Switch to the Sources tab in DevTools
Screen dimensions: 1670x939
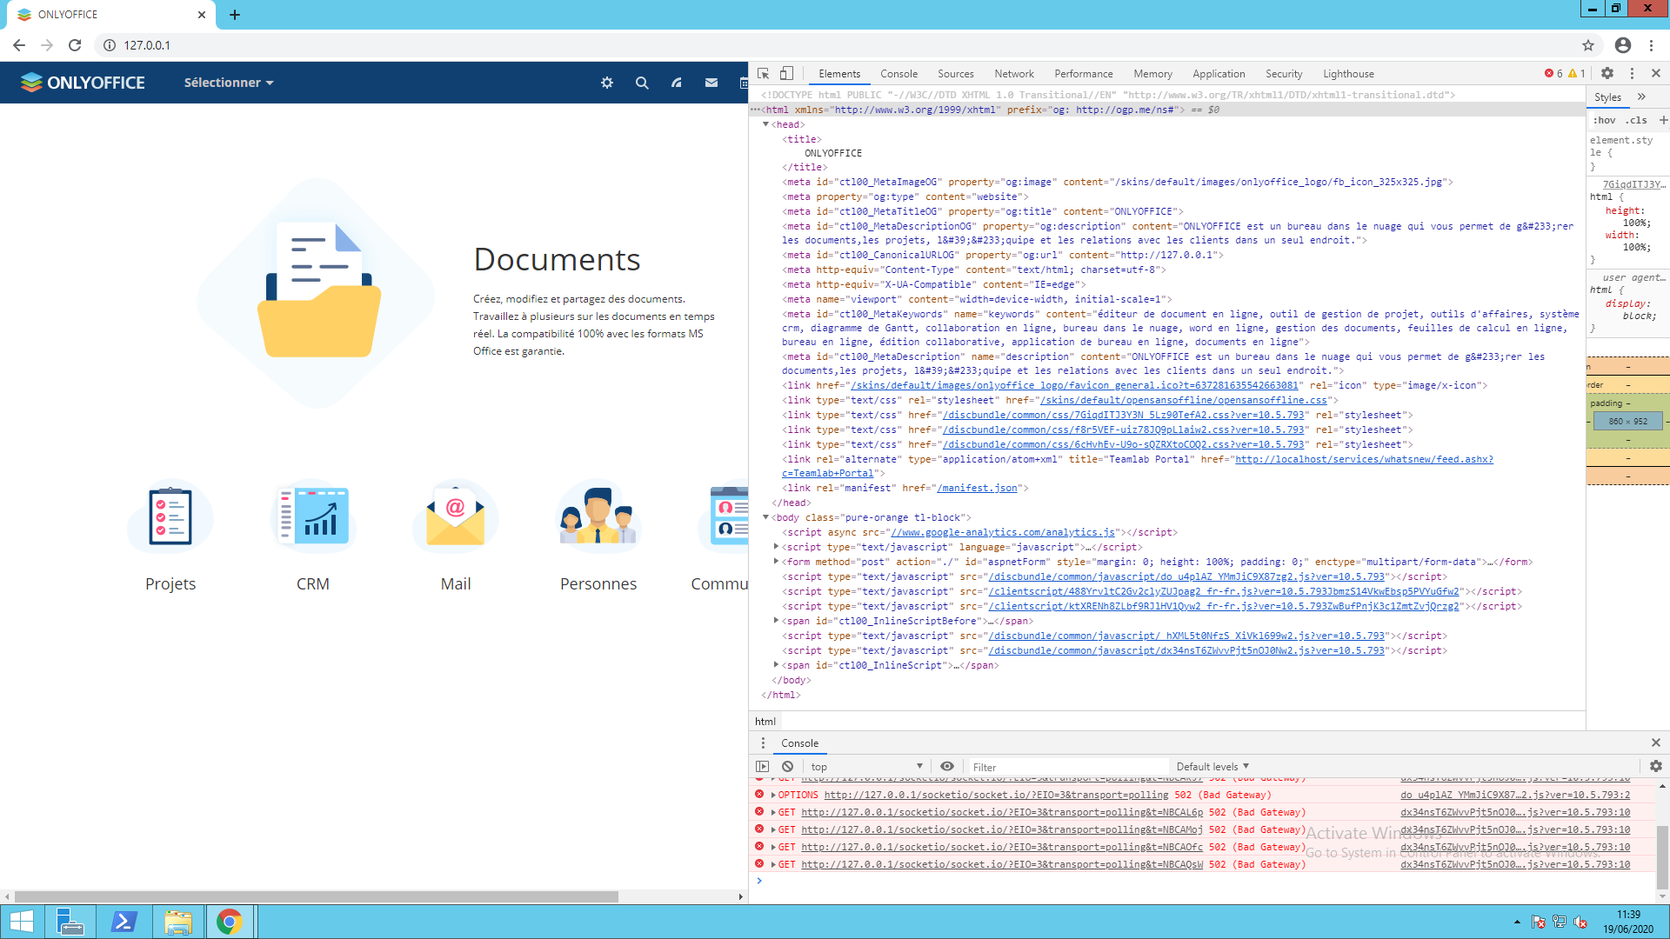click(x=955, y=73)
